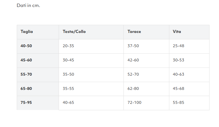Click the Vita column header
The height and width of the screenshot is (127, 219).
point(177,32)
